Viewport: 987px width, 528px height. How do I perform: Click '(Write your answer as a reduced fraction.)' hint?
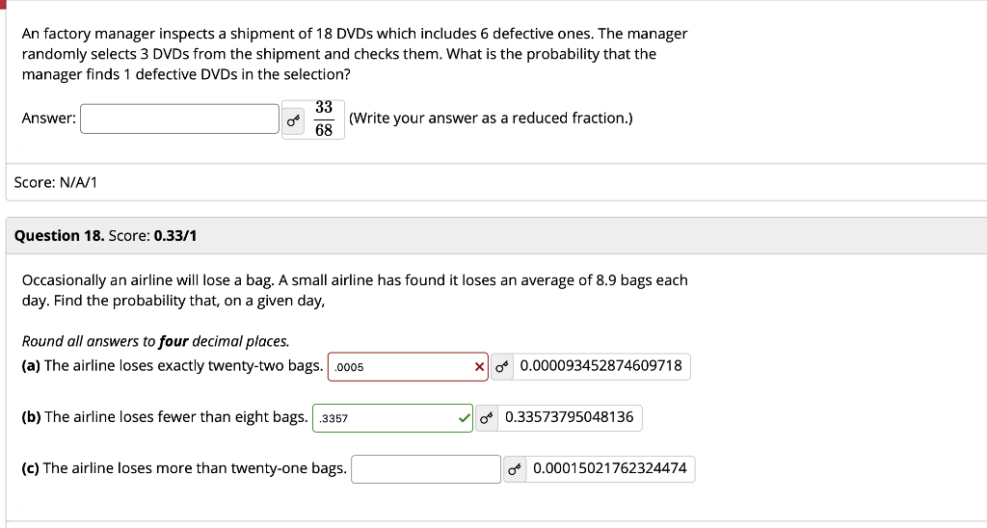[x=491, y=119]
